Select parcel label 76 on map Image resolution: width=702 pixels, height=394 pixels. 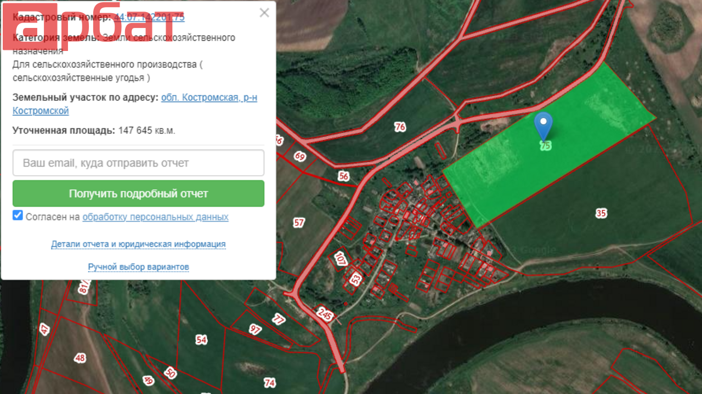(400, 127)
